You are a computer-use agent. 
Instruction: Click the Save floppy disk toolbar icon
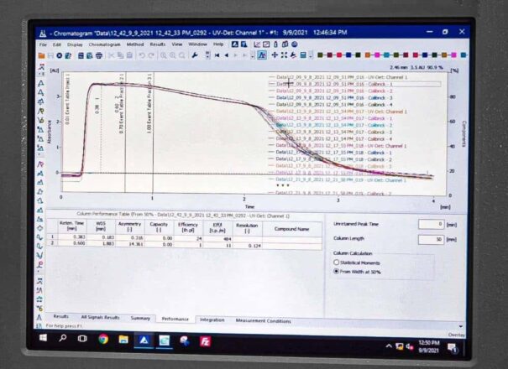[x=50, y=55]
